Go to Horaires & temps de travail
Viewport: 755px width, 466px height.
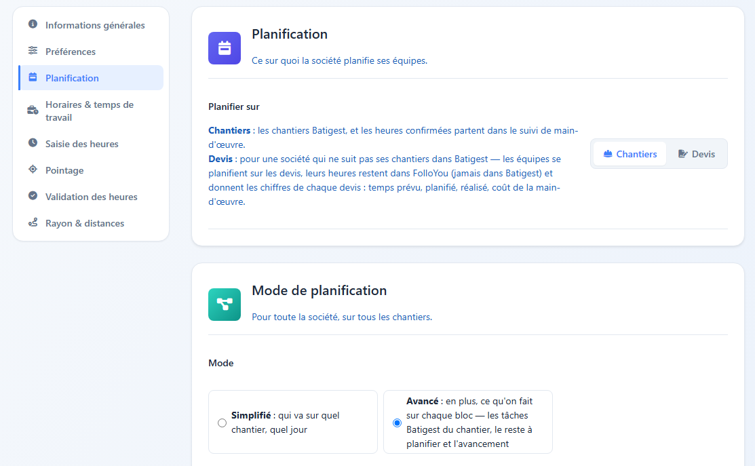click(91, 111)
